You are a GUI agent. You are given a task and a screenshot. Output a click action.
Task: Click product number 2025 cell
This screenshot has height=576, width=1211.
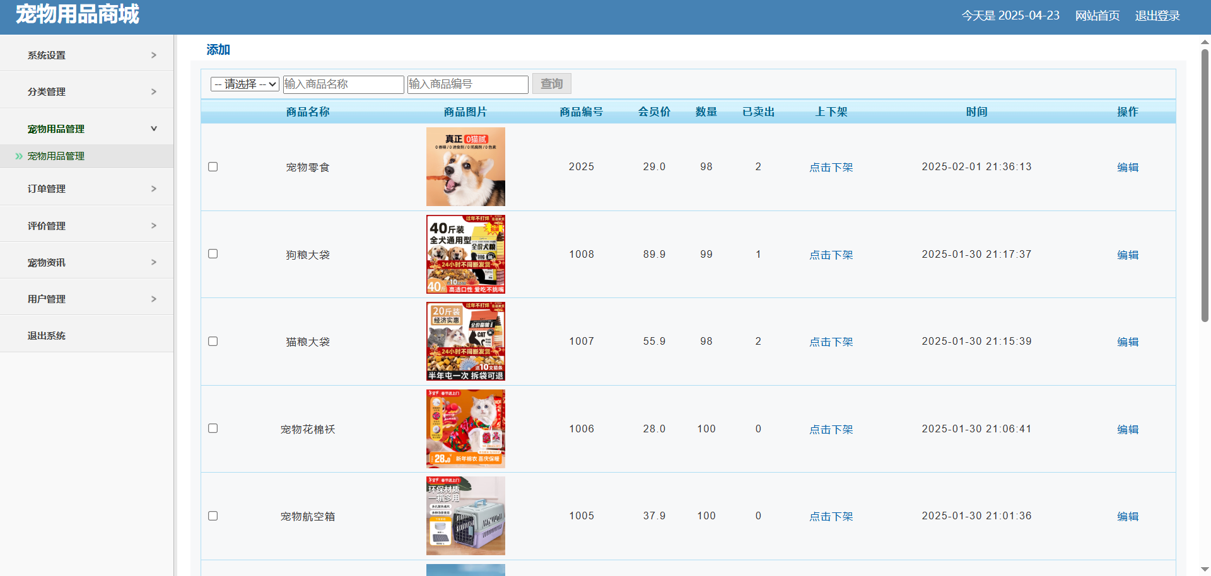click(x=582, y=167)
